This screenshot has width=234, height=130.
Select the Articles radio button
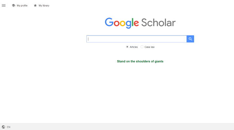point(127,47)
